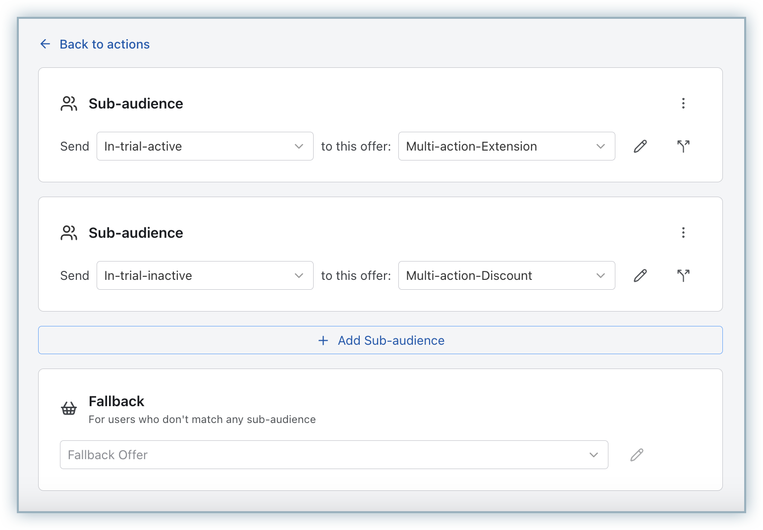Click the plus icon in Add Sub-audience

click(x=323, y=340)
